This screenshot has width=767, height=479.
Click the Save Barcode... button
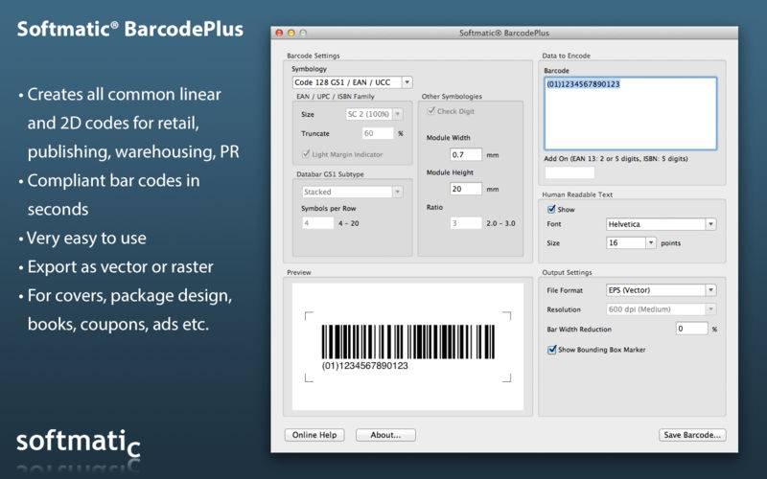[x=692, y=435]
